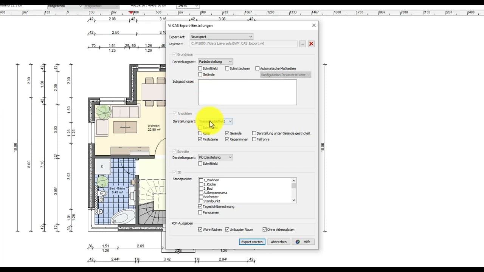
Task: Uncheck the Firststeine checkbox
Action: pos(200,139)
